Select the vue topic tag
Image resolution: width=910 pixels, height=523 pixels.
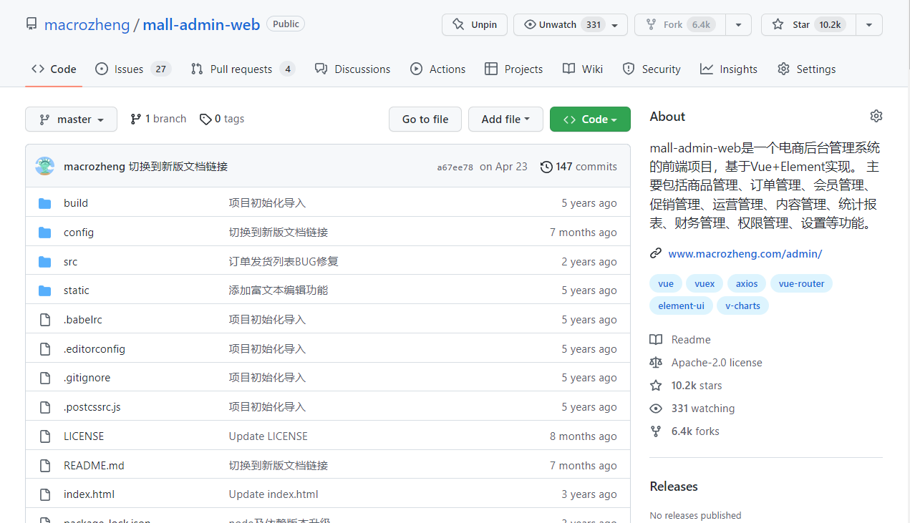point(666,284)
